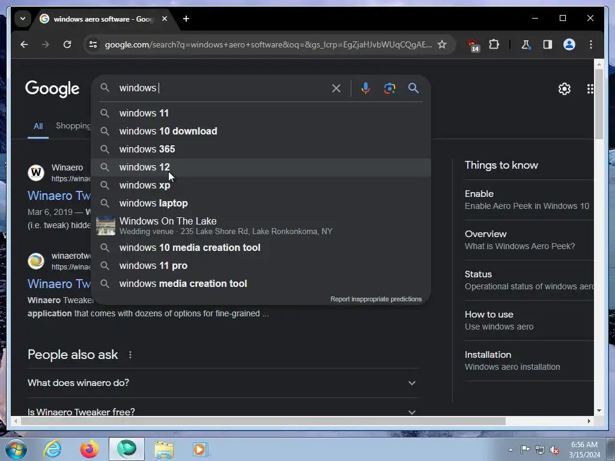Click the address bar URL
The width and height of the screenshot is (615, 461).
(268, 44)
